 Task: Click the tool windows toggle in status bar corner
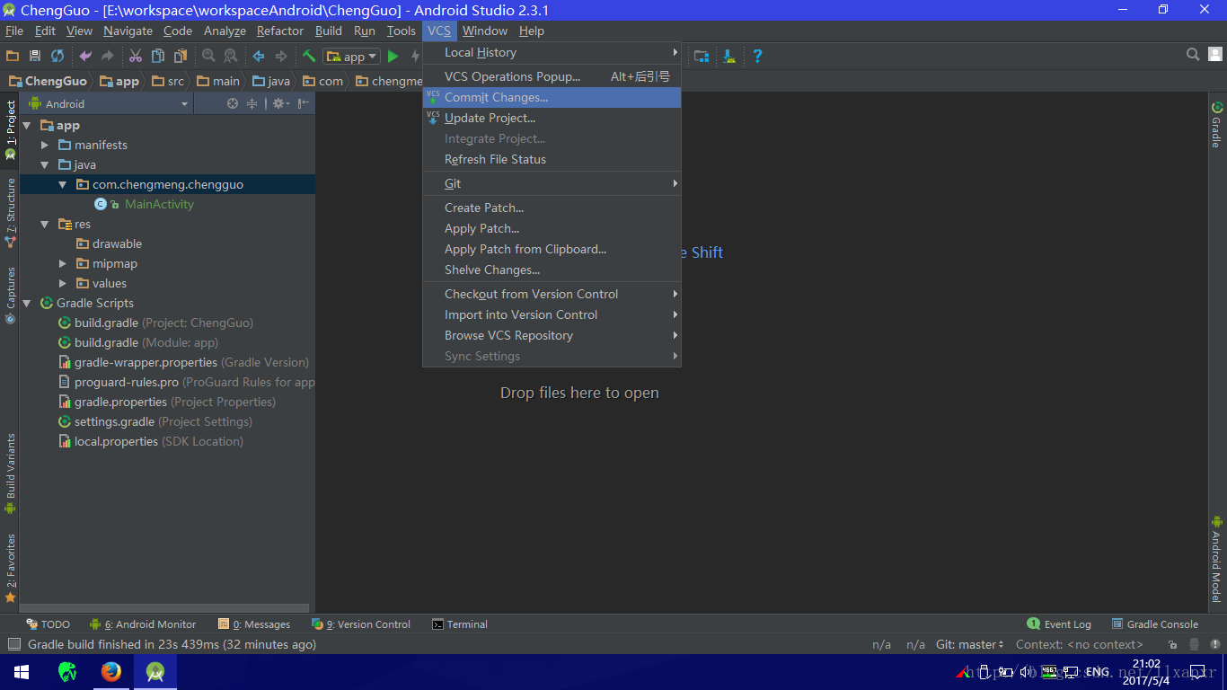(x=13, y=644)
